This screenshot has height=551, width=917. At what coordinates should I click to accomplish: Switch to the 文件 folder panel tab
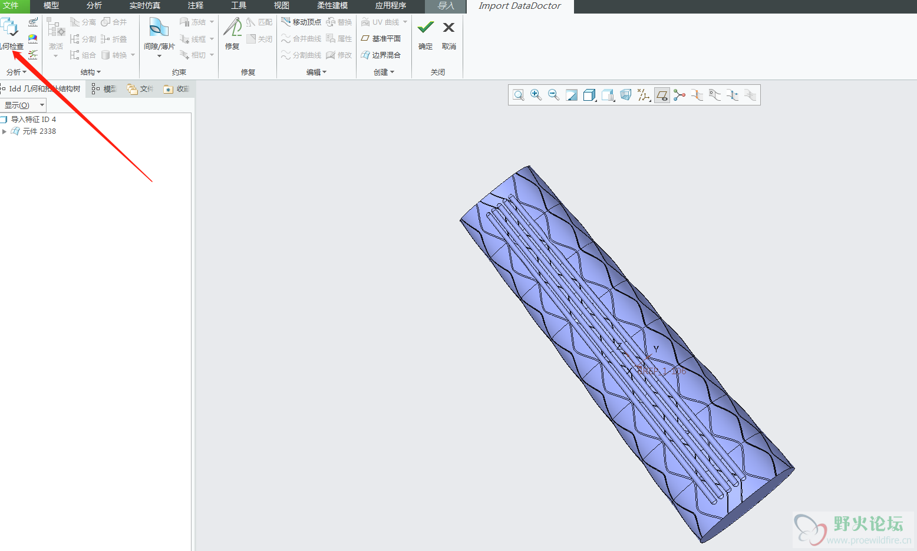(x=140, y=89)
